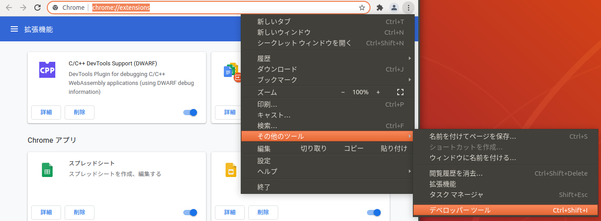This screenshot has width=601, height=221.
Task: Select 新しいウィンドウ menu item
Action: 328,32
